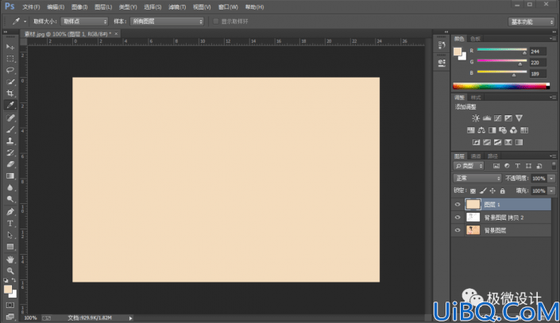Toggle lock position
This screenshot has width=560, height=323.
coord(492,191)
